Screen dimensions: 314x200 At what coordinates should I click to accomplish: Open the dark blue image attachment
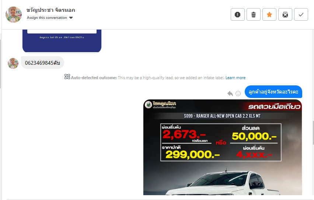point(62,41)
